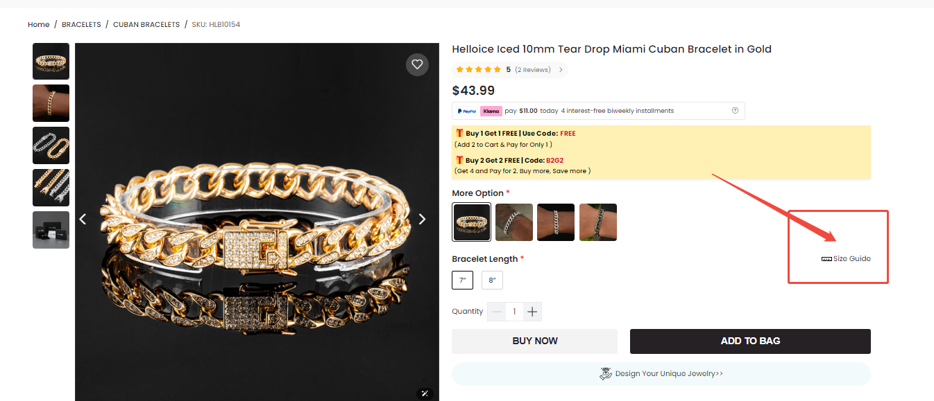Add bracelet to wishlist with heart icon

tap(417, 64)
